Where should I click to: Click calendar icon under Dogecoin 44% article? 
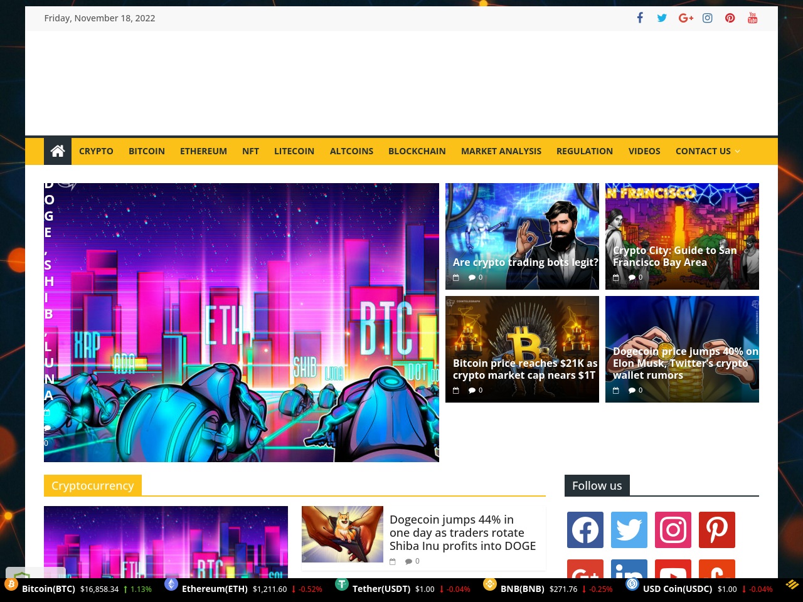click(393, 561)
